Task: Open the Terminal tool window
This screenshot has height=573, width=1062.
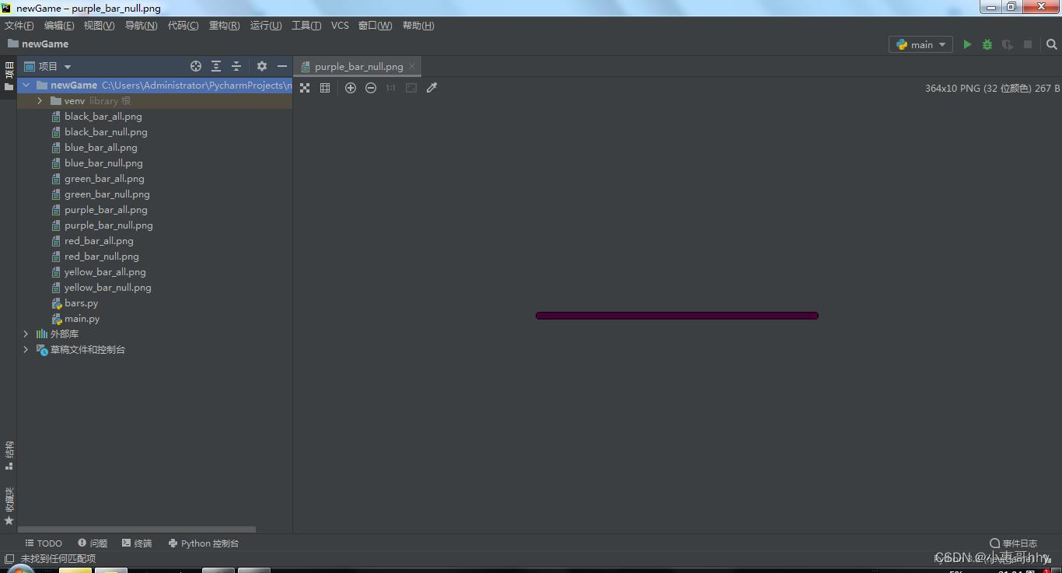Action: [x=137, y=543]
